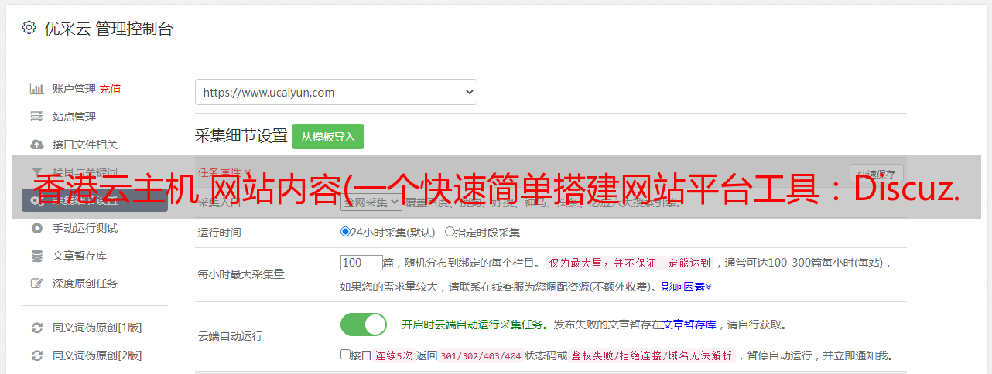This screenshot has width=992, height=374.
Task: Click the 云端自动运行 label
Action: (231, 337)
